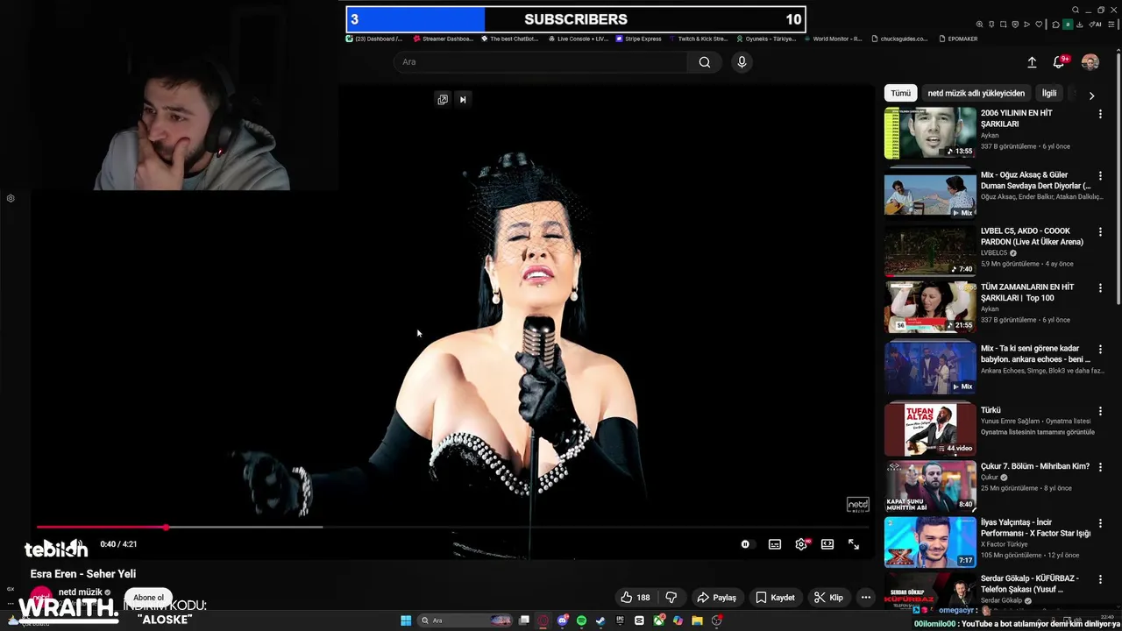Open Çukur 7. Bölüm - Mihriban Kim? title
This screenshot has height=631, width=1122.
pos(1035,466)
